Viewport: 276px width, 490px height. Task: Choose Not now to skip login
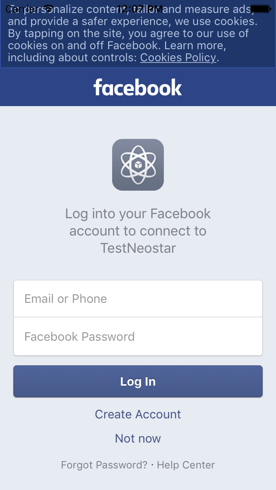[x=138, y=438]
